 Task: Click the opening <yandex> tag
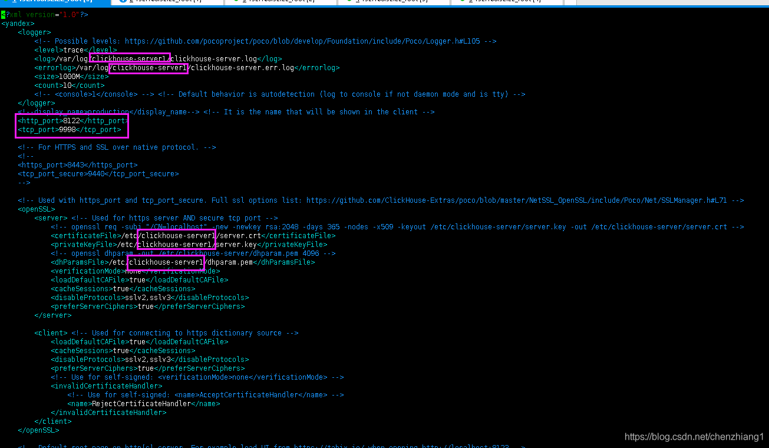coord(18,24)
